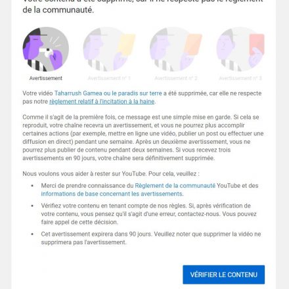This screenshot has height=289, width=289.
Task: Click the line 'Nous voulons vous aider'
Action: (111, 174)
